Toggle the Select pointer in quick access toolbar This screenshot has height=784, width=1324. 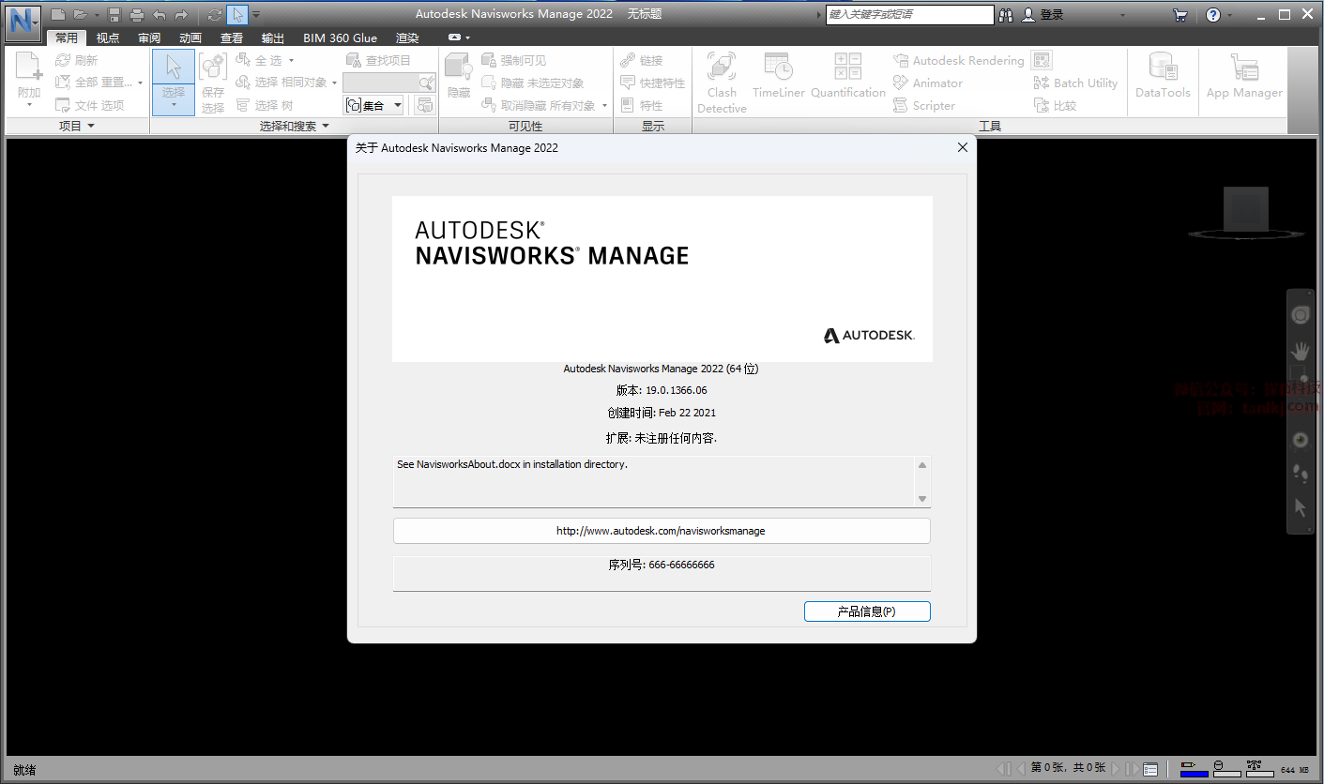click(237, 15)
